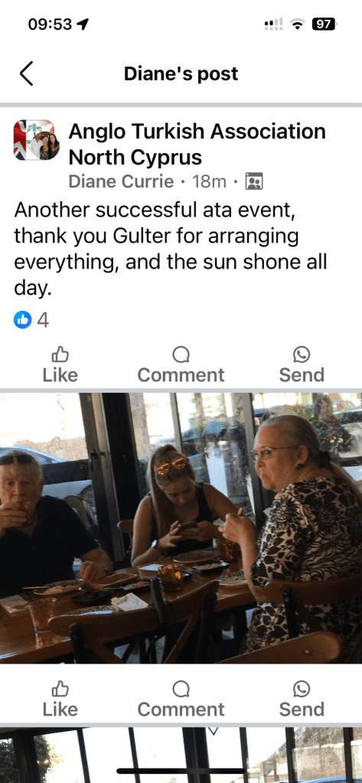Viewport: 362px width, 783px height.
Task: Tap thumbs-up icon above the photo
Action: pyautogui.click(x=60, y=354)
